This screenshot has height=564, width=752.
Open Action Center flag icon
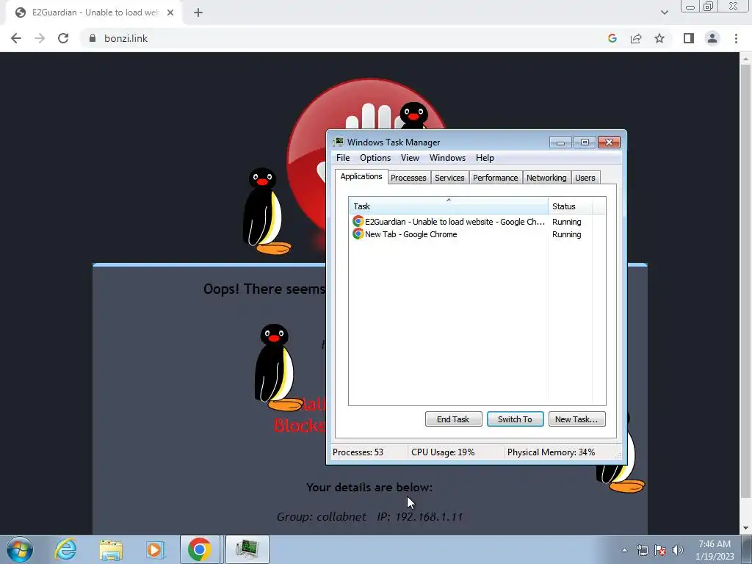(660, 550)
